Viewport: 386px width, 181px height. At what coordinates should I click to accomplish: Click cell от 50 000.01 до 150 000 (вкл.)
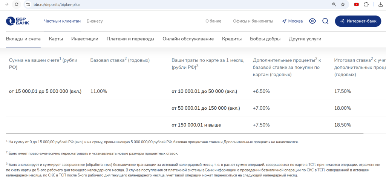tap(205, 108)
